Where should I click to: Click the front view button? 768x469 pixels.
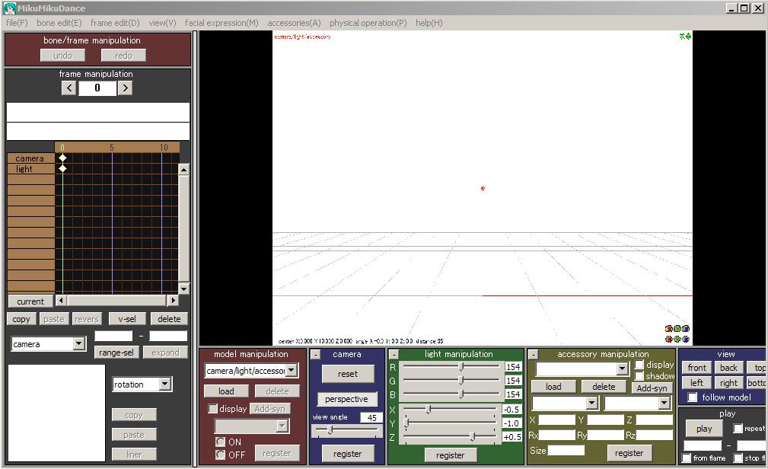click(696, 368)
